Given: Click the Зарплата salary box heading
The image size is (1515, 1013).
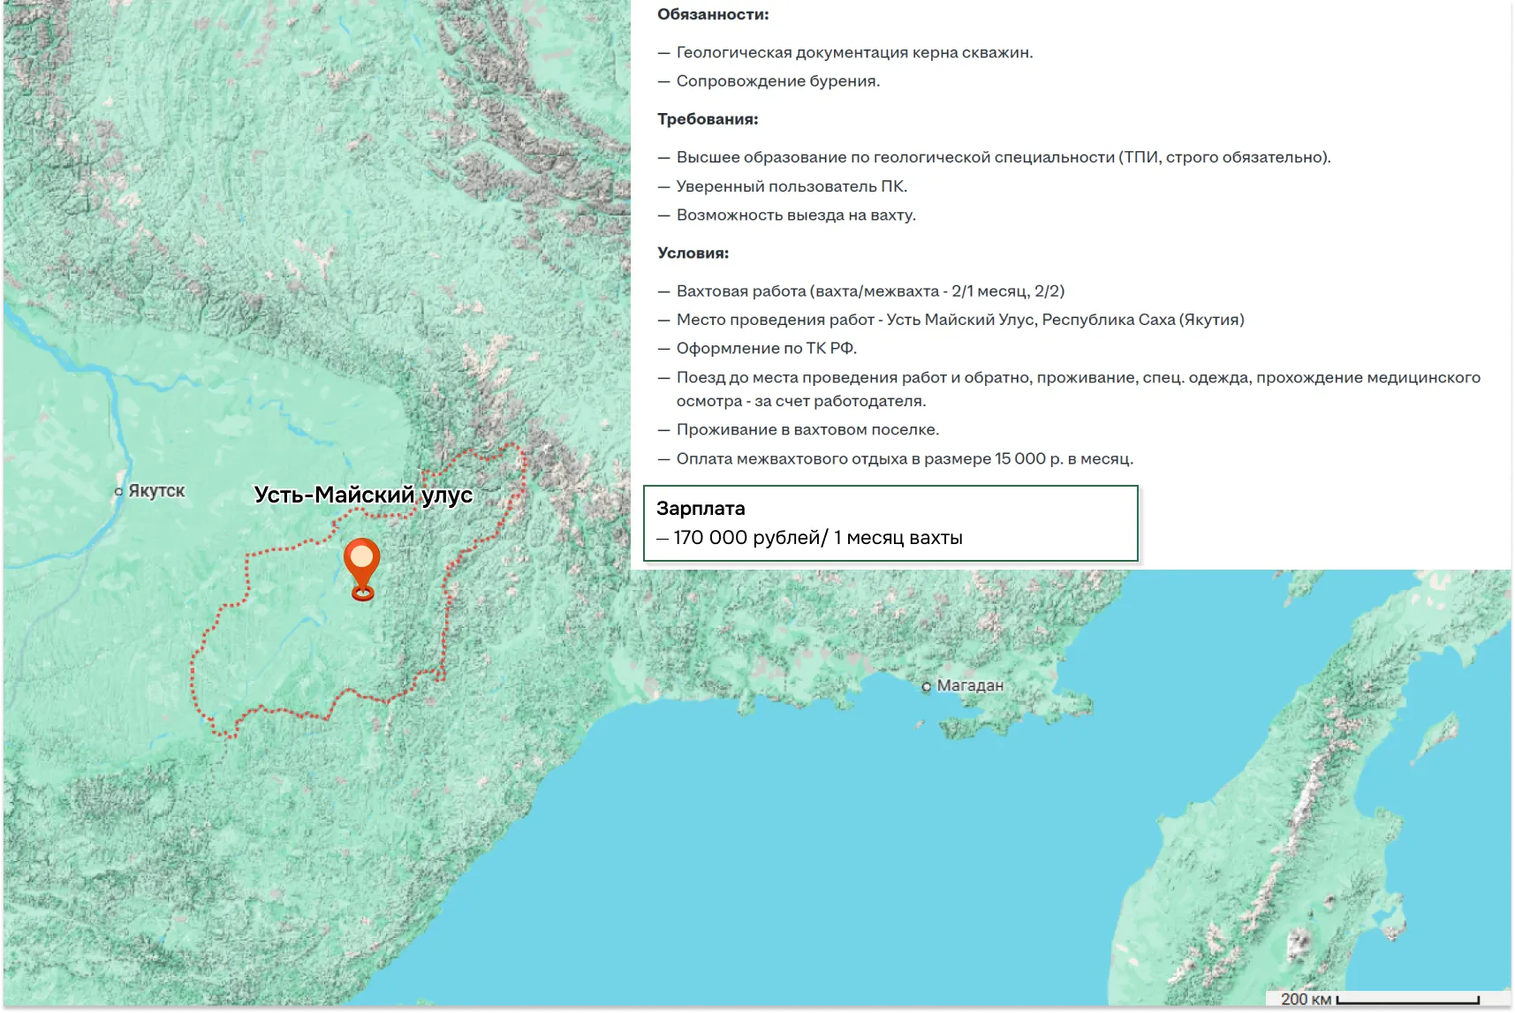Looking at the screenshot, I should click(x=701, y=509).
